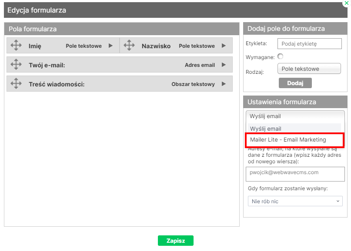This screenshot has width=351, height=251.
Task: Save the form with Zapisz
Action: point(175,241)
